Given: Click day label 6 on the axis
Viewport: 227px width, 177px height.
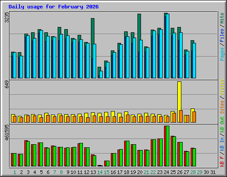Looking at the screenshot, I should [x=48, y=172].
